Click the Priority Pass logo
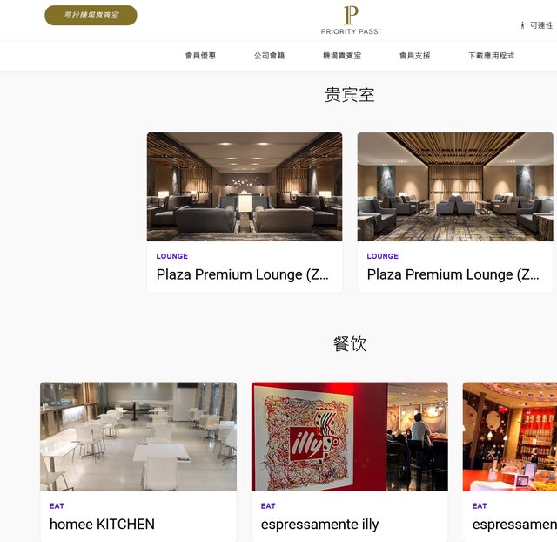Screen dimensions: 557x542 coord(350,20)
